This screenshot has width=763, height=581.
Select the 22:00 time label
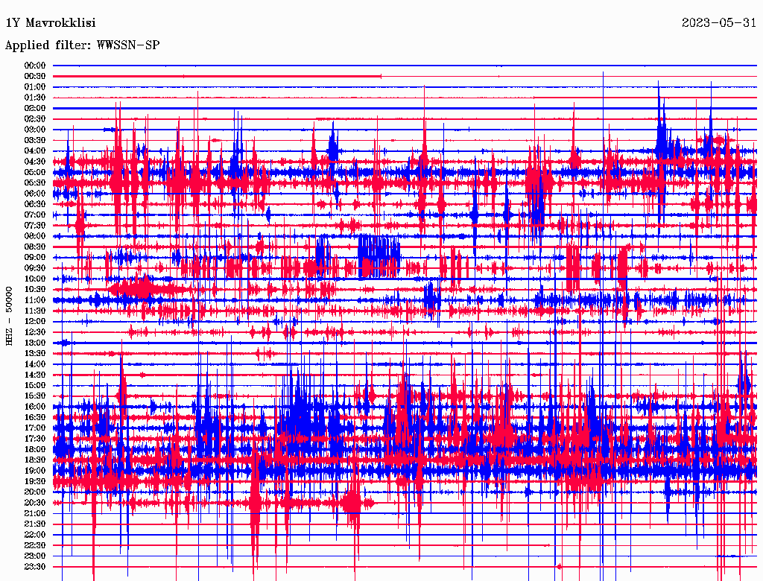[x=34, y=536]
